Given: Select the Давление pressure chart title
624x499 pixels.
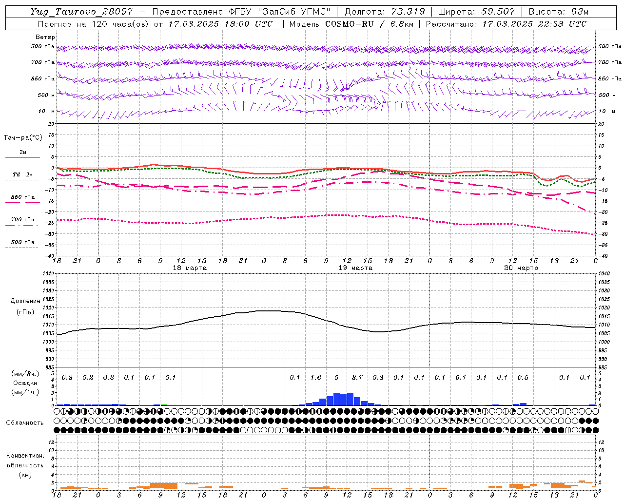Looking at the screenshot, I should click(x=25, y=301).
